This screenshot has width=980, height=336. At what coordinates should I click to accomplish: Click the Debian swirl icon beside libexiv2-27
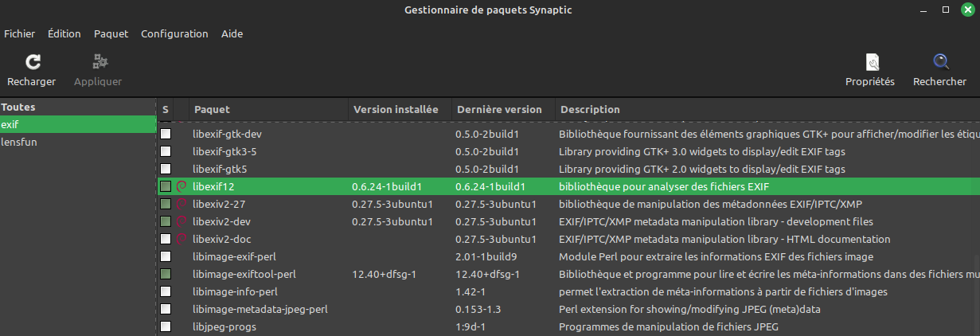click(x=181, y=204)
